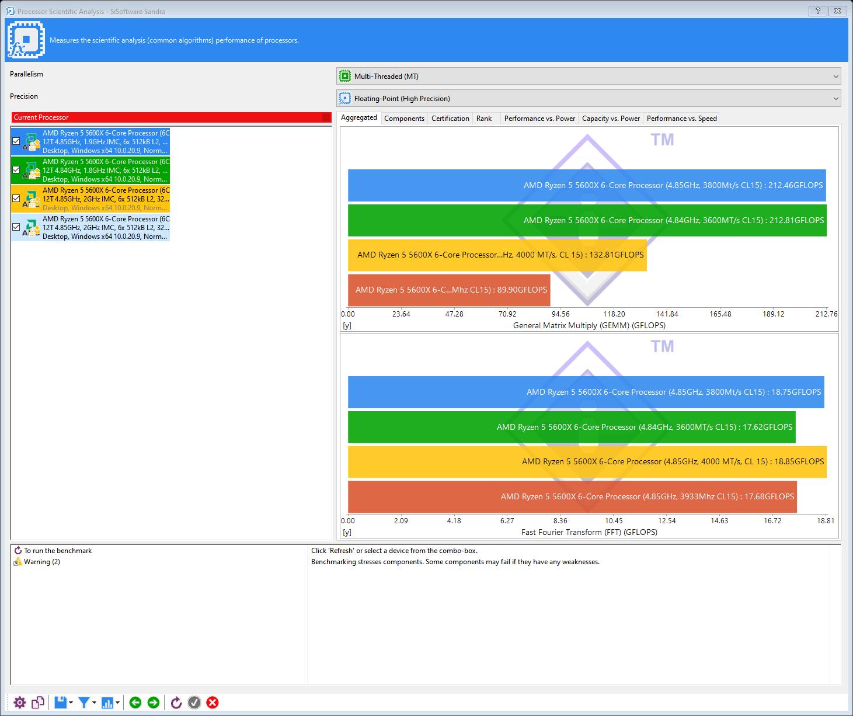Click the Help question mark button in title bar
This screenshot has width=853, height=716.
pyautogui.click(x=817, y=11)
